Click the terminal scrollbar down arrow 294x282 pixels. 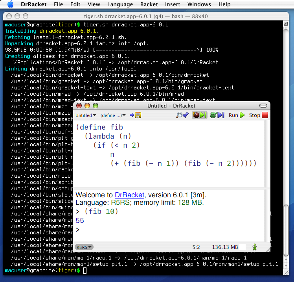286,265
